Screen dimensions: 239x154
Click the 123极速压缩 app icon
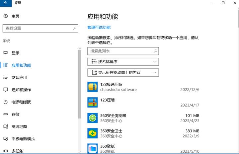pos(92,87)
